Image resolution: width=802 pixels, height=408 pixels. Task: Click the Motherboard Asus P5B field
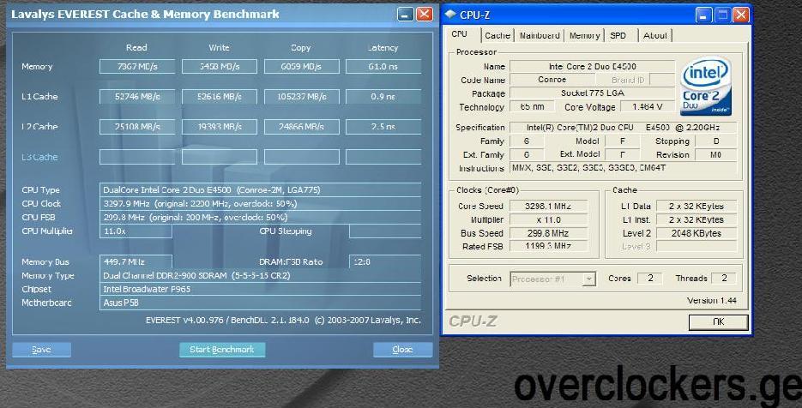click(x=261, y=303)
